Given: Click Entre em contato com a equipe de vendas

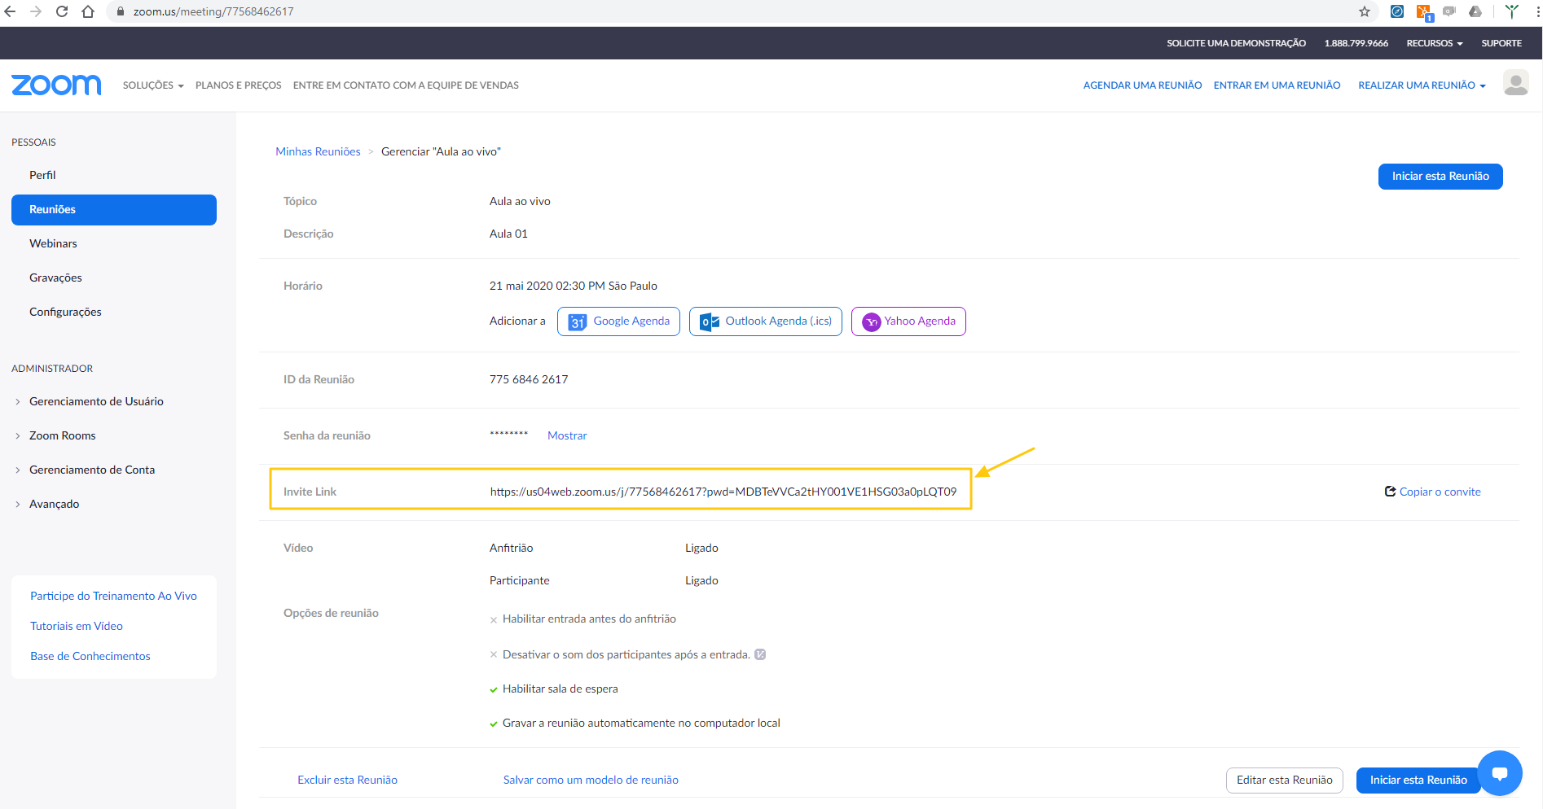Looking at the screenshot, I should [x=406, y=85].
